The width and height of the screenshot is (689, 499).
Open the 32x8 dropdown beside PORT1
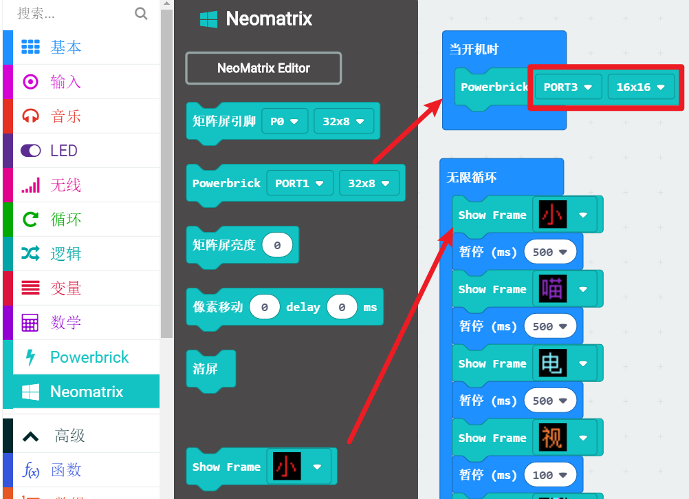369,183
